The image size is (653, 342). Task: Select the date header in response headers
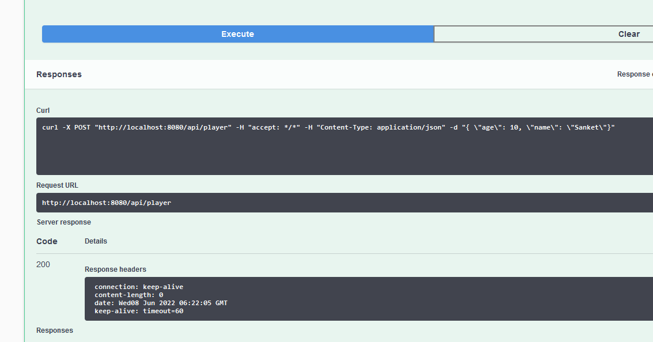(x=161, y=302)
